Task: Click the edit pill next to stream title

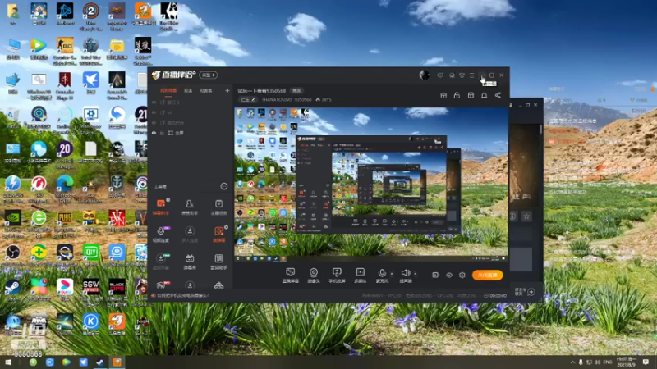Action: coord(296,90)
